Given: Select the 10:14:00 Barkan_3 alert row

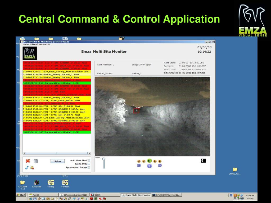Looking at the screenshot, I should 57,74.
